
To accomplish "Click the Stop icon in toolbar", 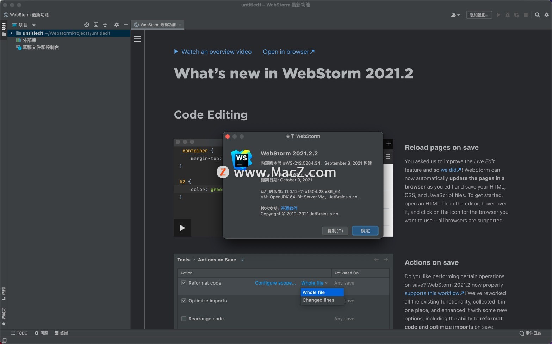I will (526, 15).
